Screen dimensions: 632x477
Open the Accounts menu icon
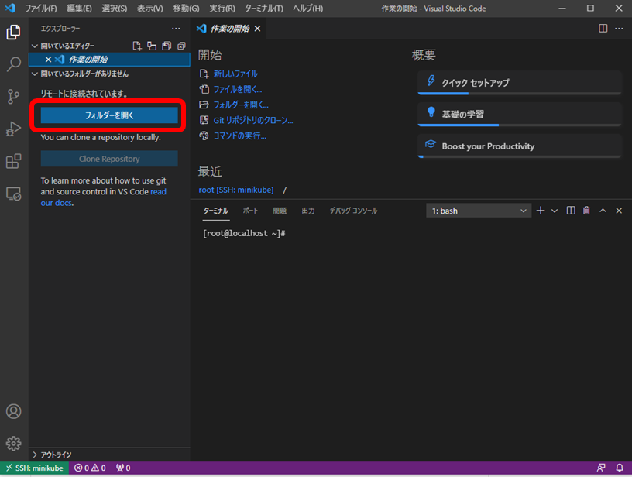(x=13, y=411)
